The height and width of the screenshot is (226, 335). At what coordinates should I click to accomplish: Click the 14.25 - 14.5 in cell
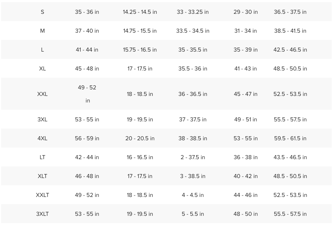tap(140, 12)
